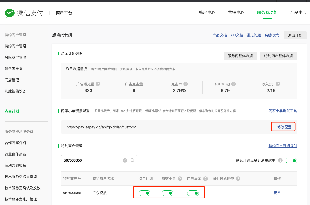This screenshot has width=310, height=205.
Task: Open the 服务商功能 top menu
Action: click(267, 13)
